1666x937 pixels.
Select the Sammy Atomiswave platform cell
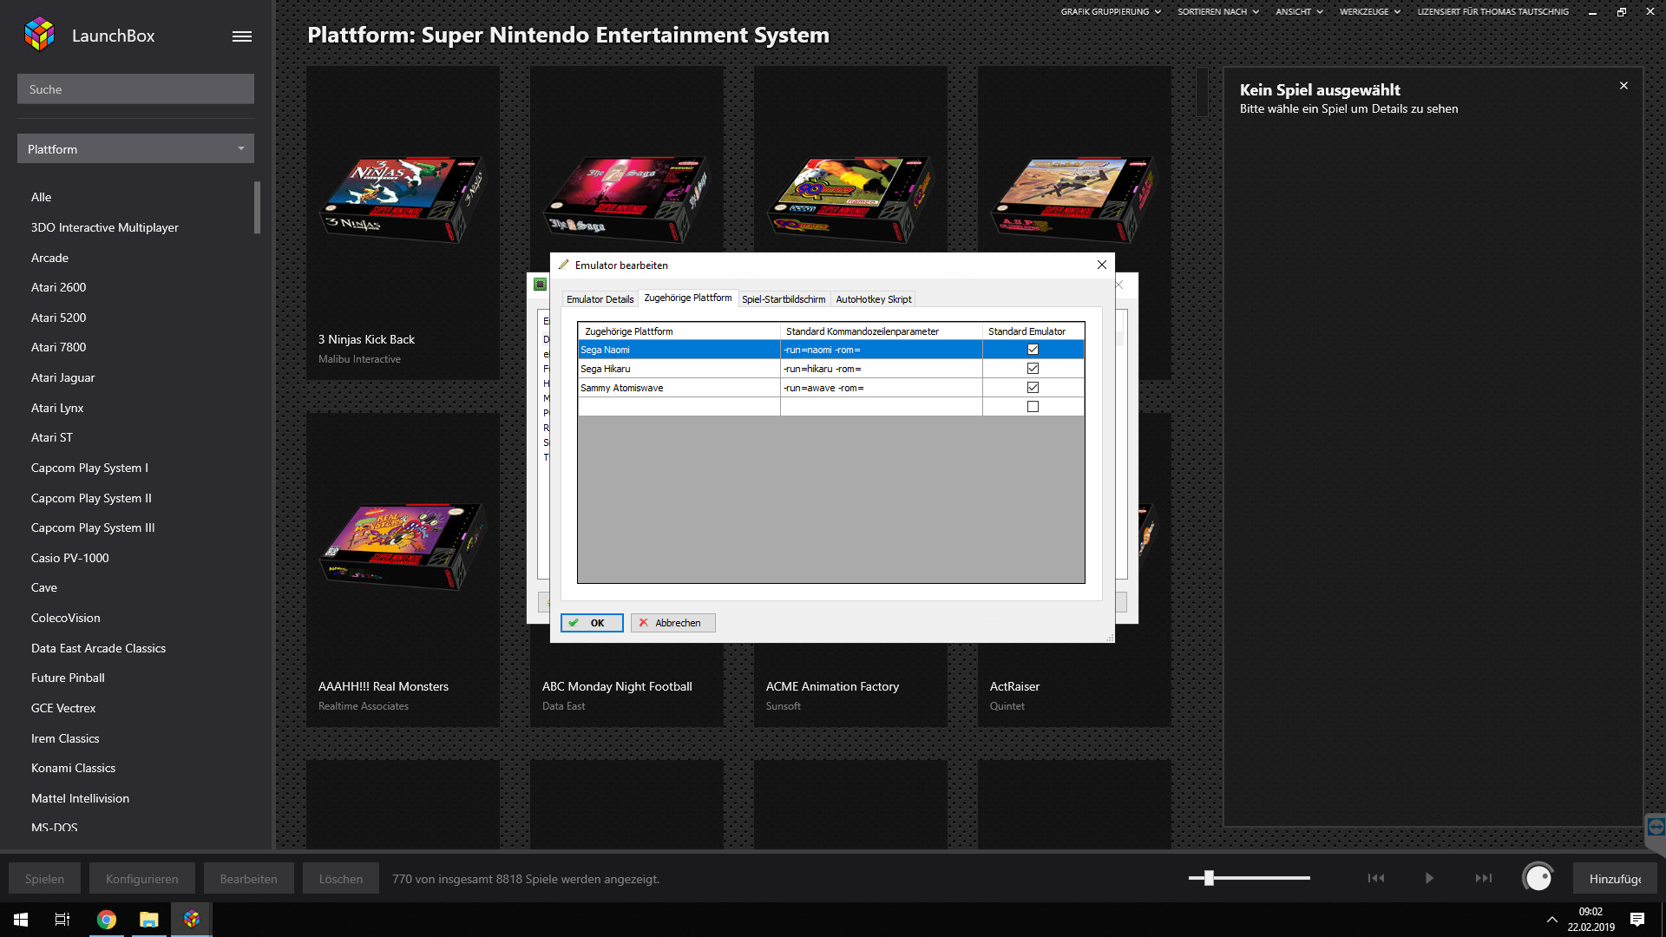(679, 388)
